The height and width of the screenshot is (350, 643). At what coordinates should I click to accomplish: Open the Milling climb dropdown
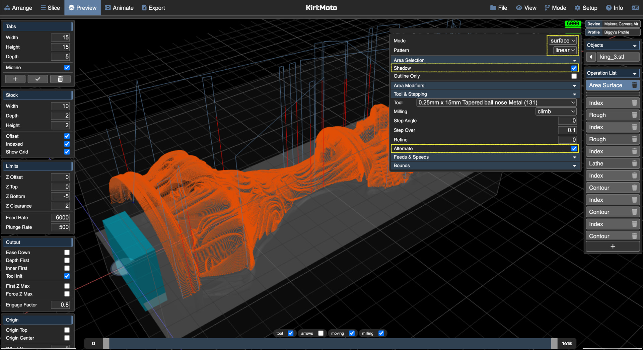[556, 112]
